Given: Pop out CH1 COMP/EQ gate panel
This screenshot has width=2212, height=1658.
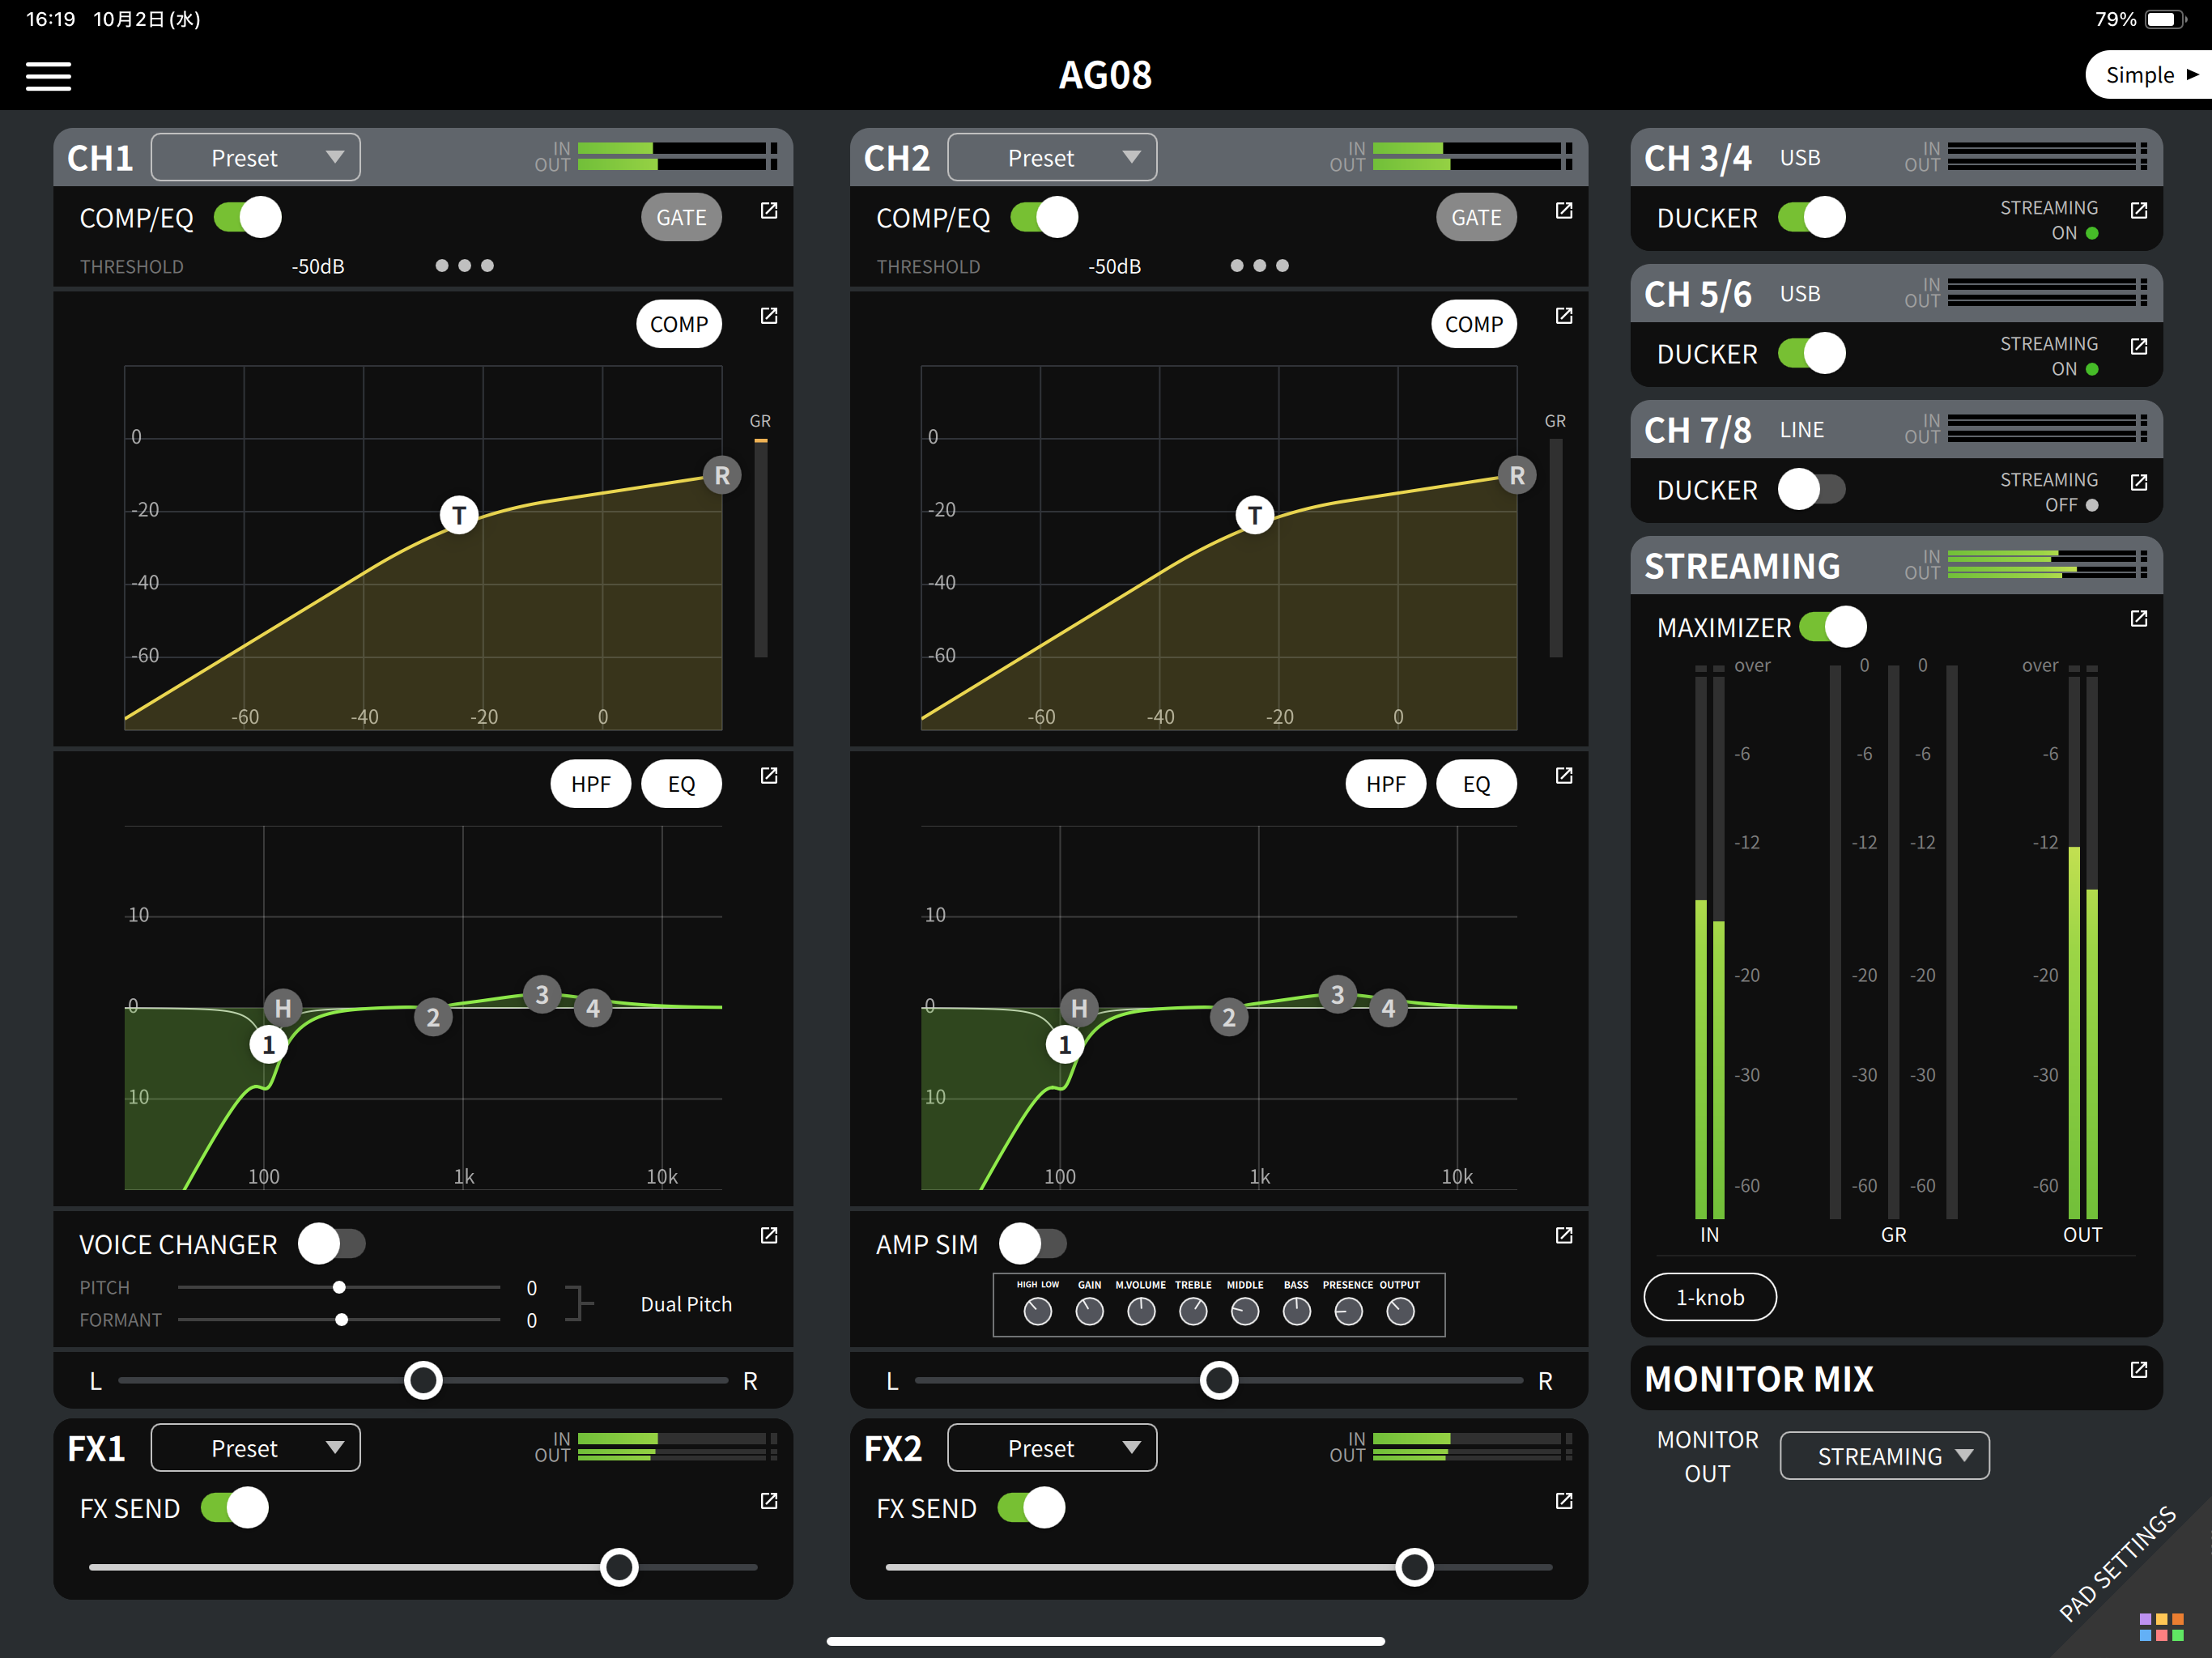Looking at the screenshot, I should coord(769,210).
